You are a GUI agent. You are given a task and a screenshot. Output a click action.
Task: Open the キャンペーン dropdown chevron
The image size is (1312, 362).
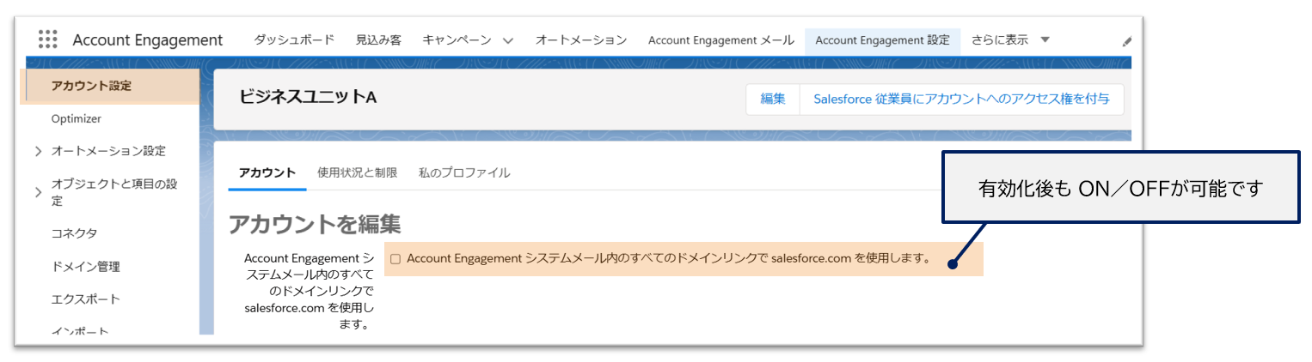(507, 40)
